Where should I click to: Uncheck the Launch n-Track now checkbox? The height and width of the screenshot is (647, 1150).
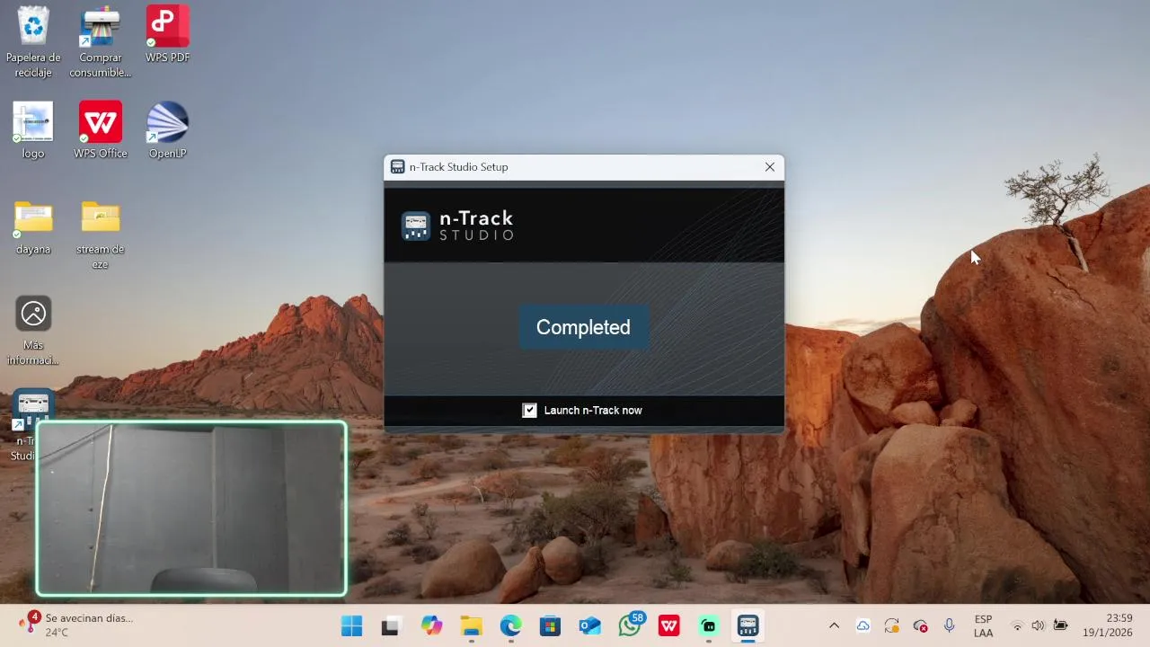tap(530, 410)
